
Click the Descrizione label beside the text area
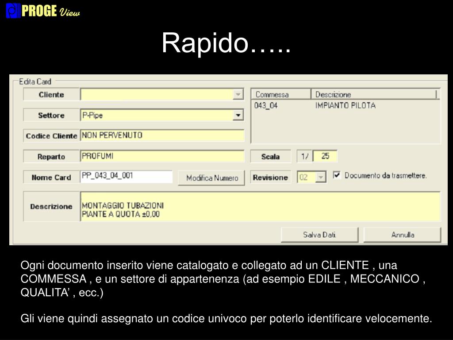pos(51,206)
